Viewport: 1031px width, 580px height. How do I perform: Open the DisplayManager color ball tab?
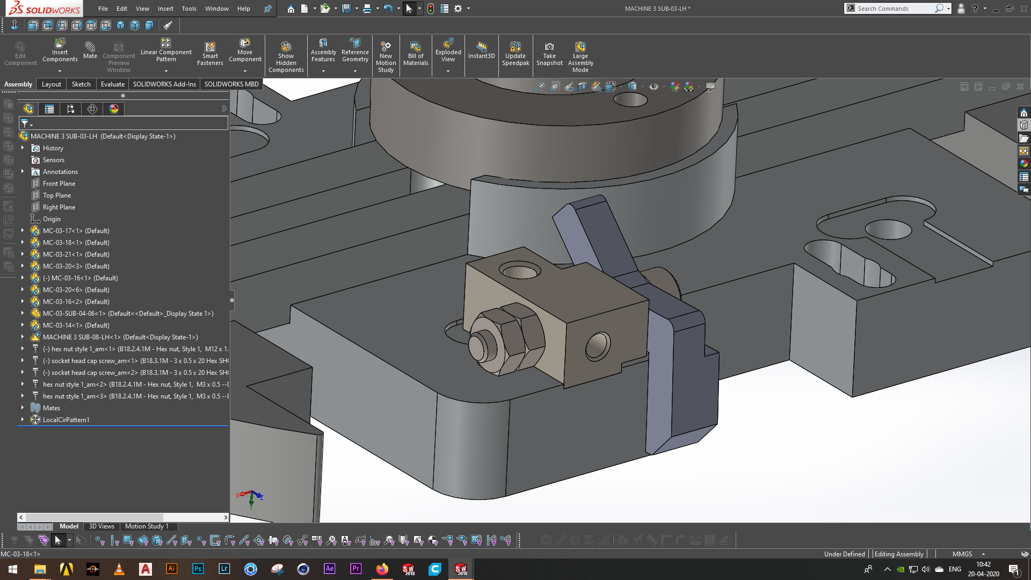114,109
